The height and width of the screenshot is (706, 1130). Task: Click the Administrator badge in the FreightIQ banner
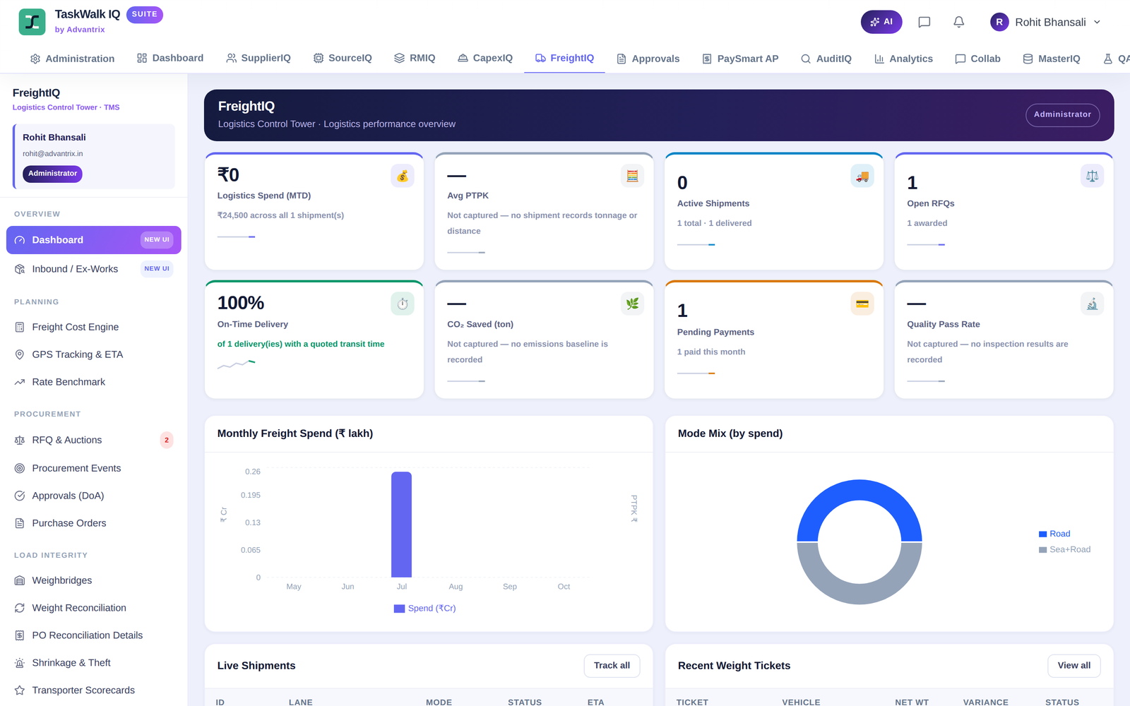pyautogui.click(x=1062, y=114)
